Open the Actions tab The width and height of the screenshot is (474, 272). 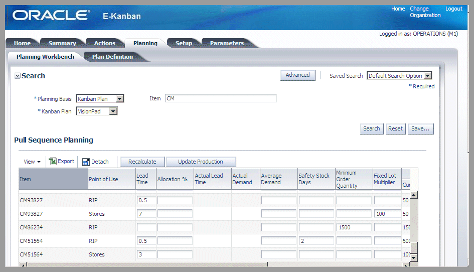pos(105,43)
